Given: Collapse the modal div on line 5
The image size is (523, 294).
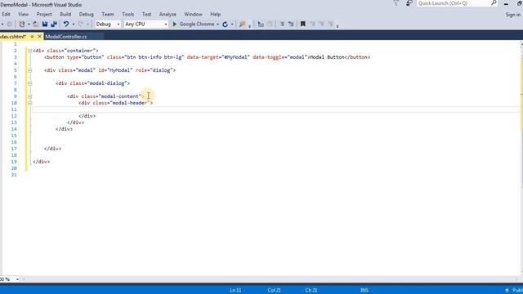Looking at the screenshot, I should pos(29,70).
